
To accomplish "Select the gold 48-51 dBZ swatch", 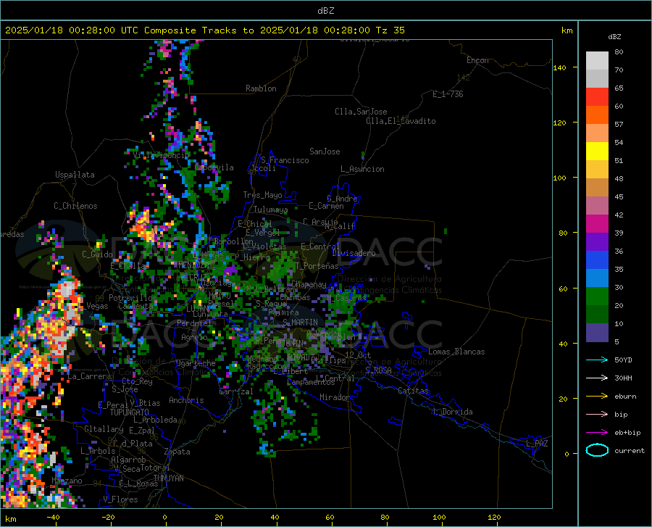I will click(x=597, y=170).
